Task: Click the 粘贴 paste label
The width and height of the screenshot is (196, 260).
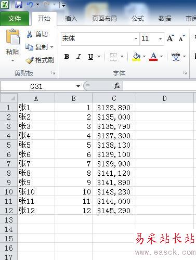Action: 12,51
